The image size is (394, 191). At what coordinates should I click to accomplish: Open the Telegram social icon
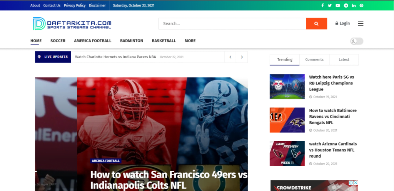pos(346,5)
